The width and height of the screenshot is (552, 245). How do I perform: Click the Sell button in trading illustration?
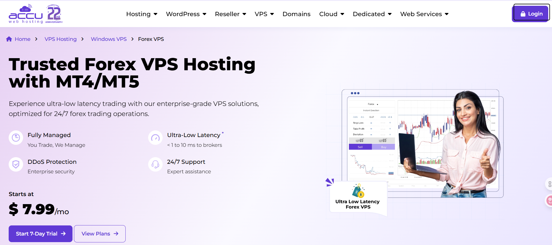[360, 147]
